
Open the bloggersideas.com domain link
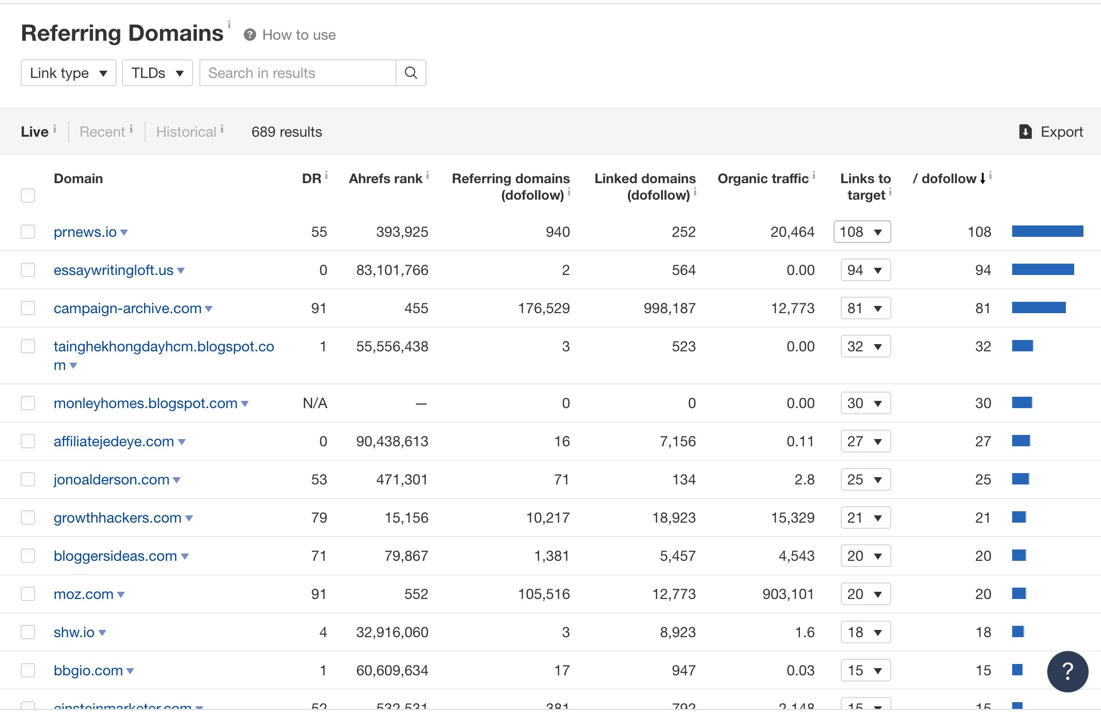115,556
